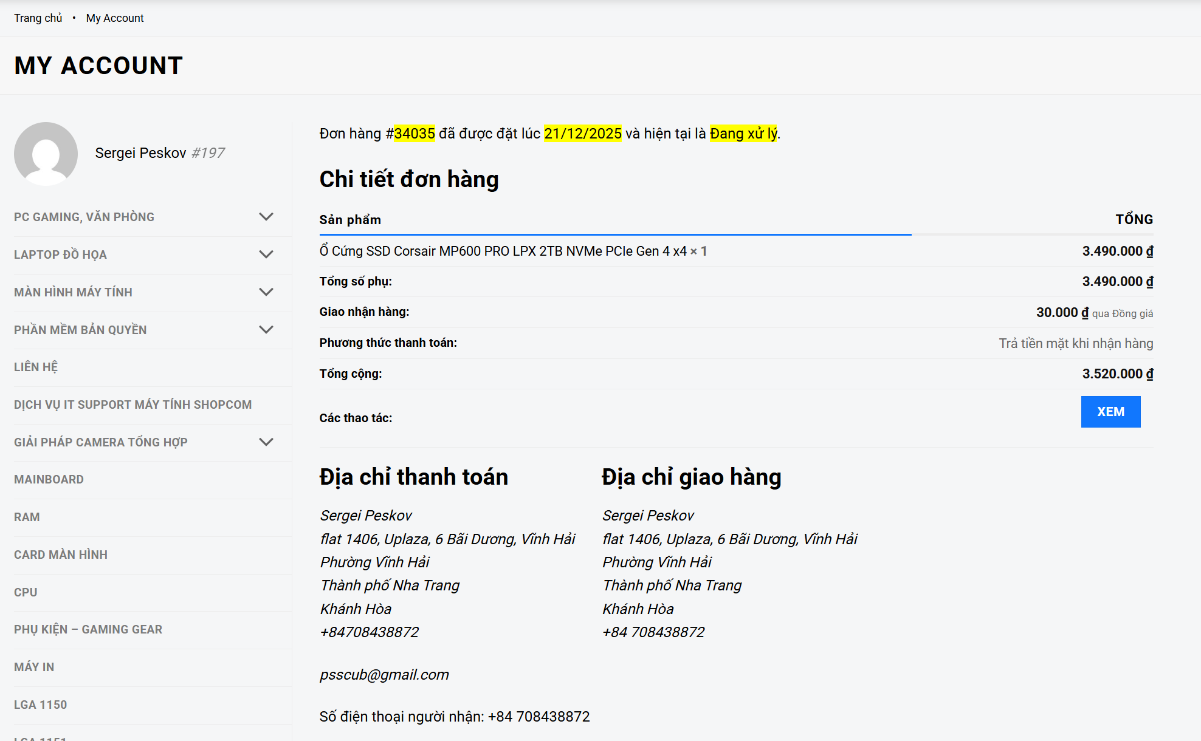This screenshot has height=741, width=1201.
Task: Select RAM category in sidebar
Action: (27, 517)
